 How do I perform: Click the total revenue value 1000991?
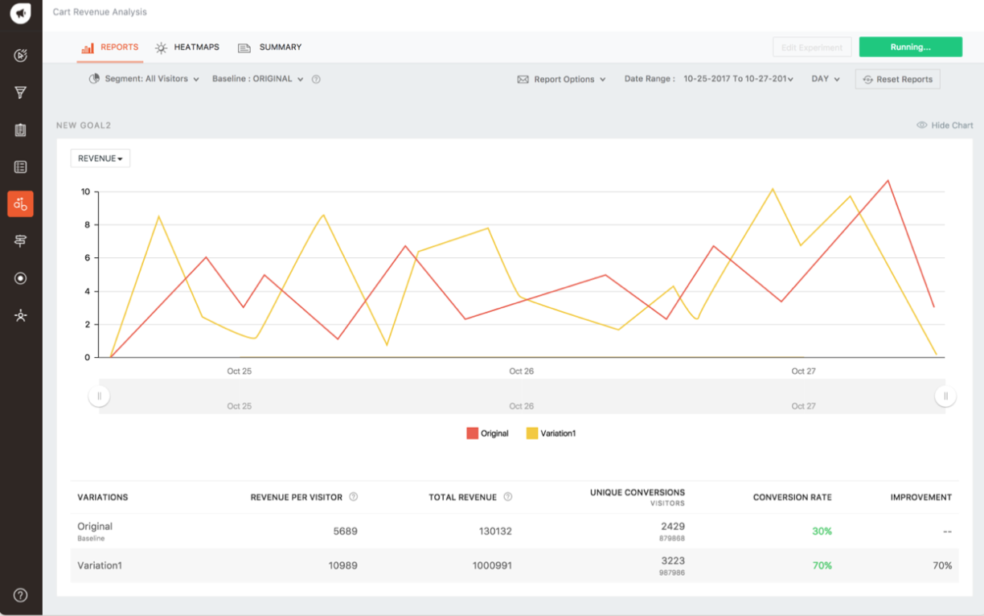[x=492, y=565]
